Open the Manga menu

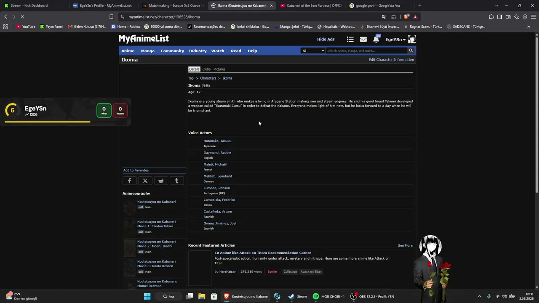pos(148,51)
